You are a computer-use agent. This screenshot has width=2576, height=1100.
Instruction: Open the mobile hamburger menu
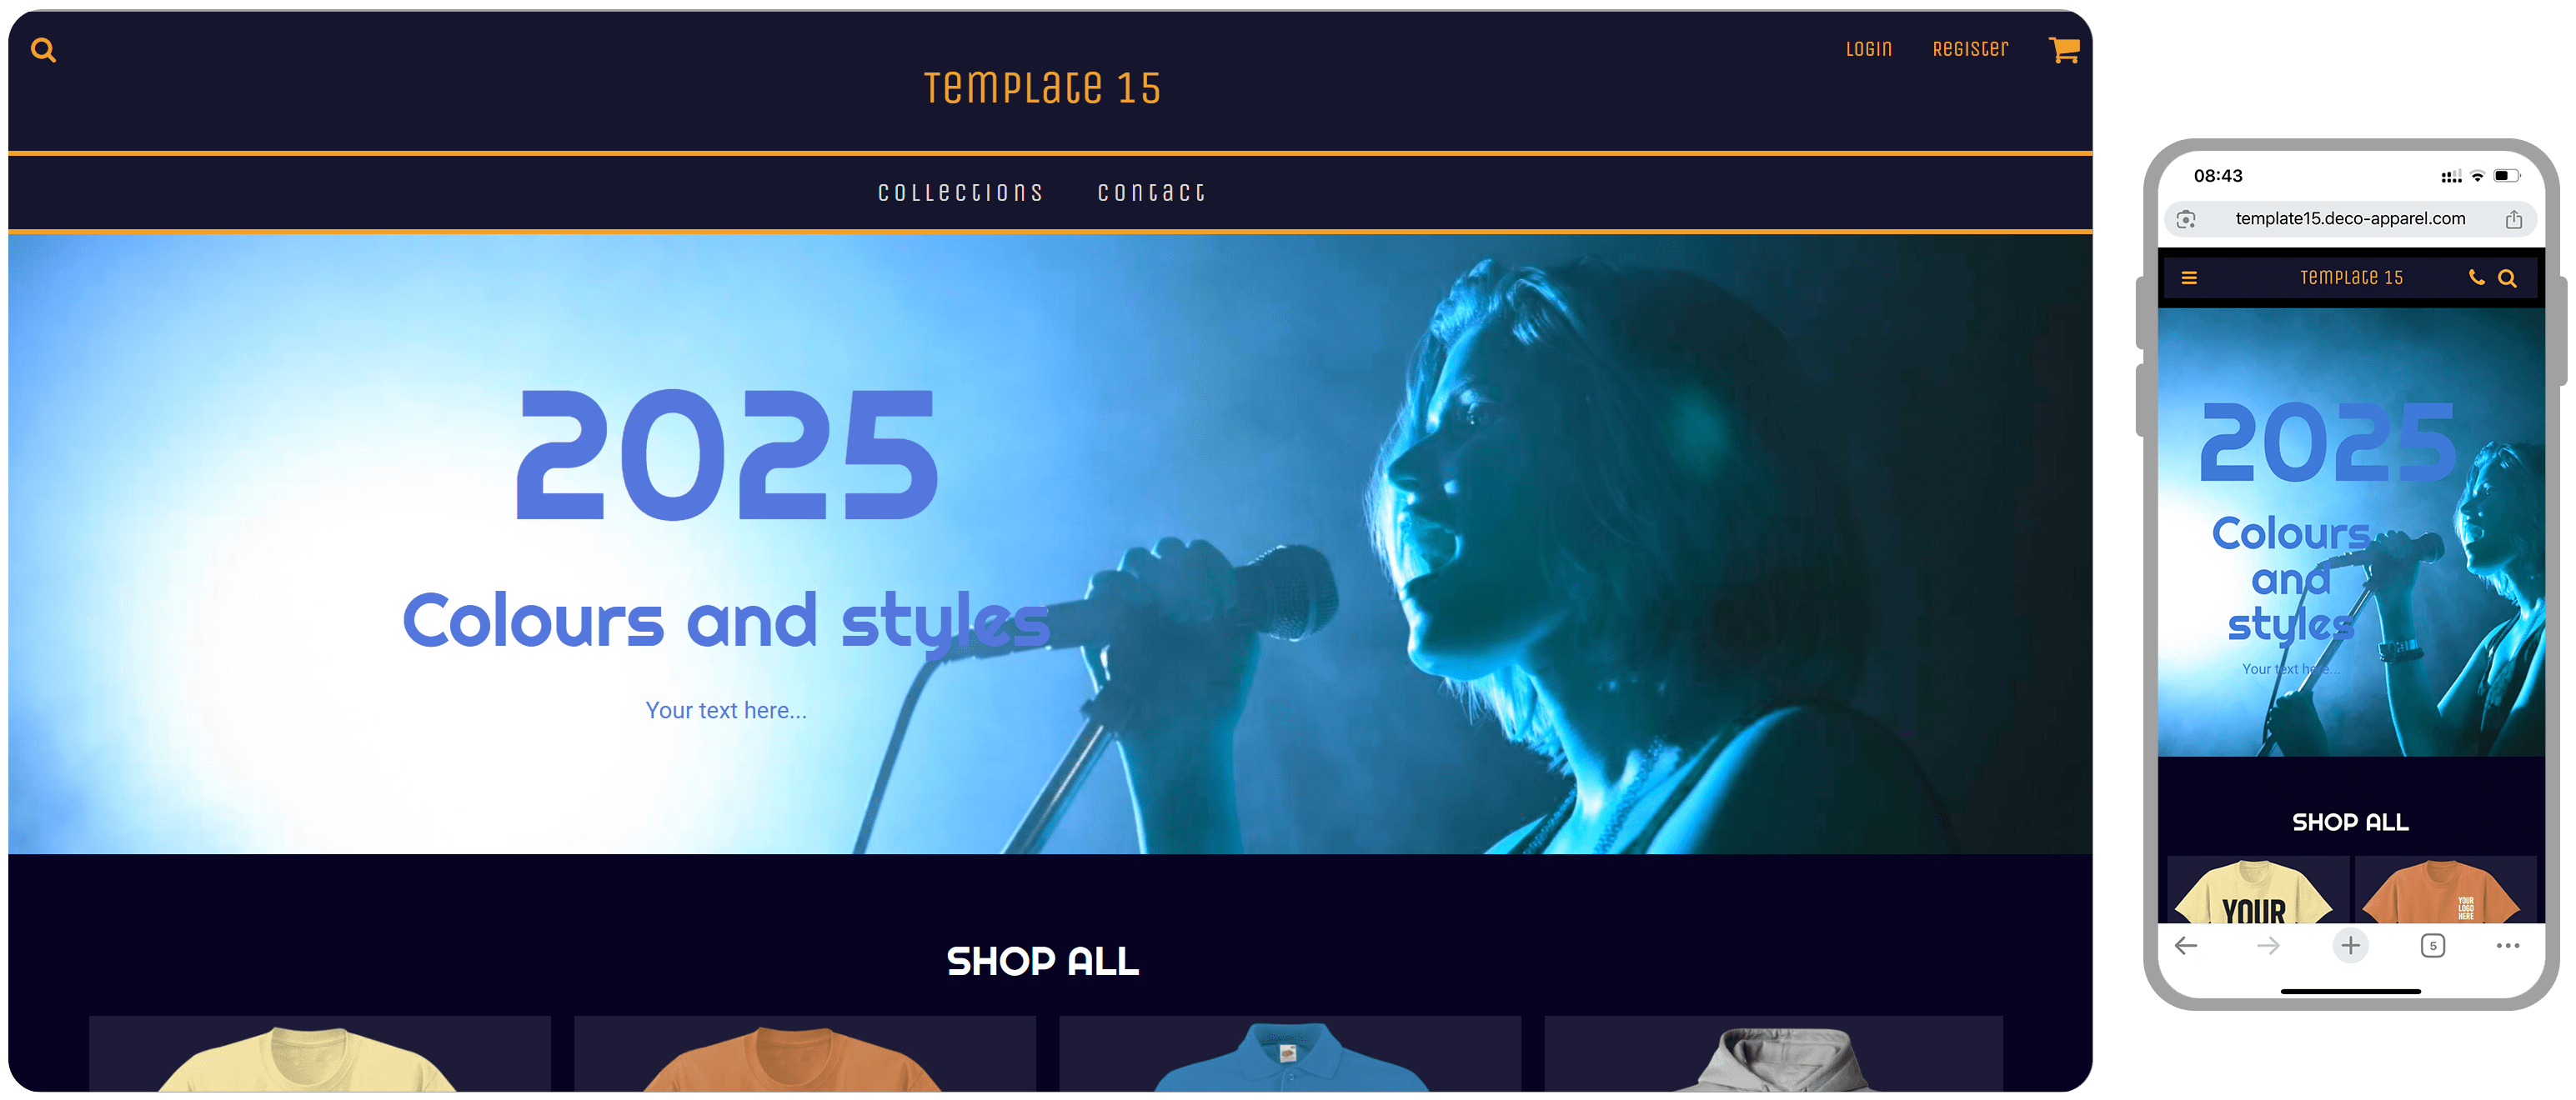click(2189, 278)
